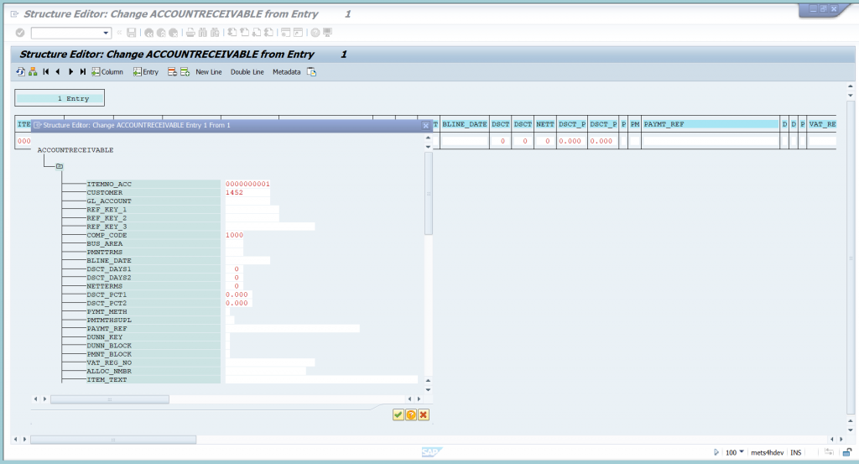Click the CUSTOMER value 1452
Screen dimensions: 859x464
point(247,193)
